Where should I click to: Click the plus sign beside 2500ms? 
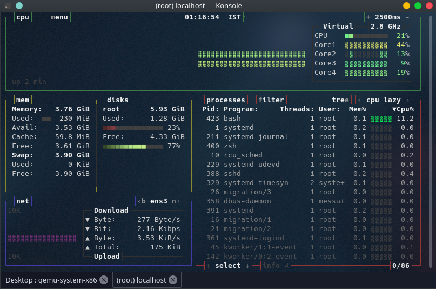point(368,17)
